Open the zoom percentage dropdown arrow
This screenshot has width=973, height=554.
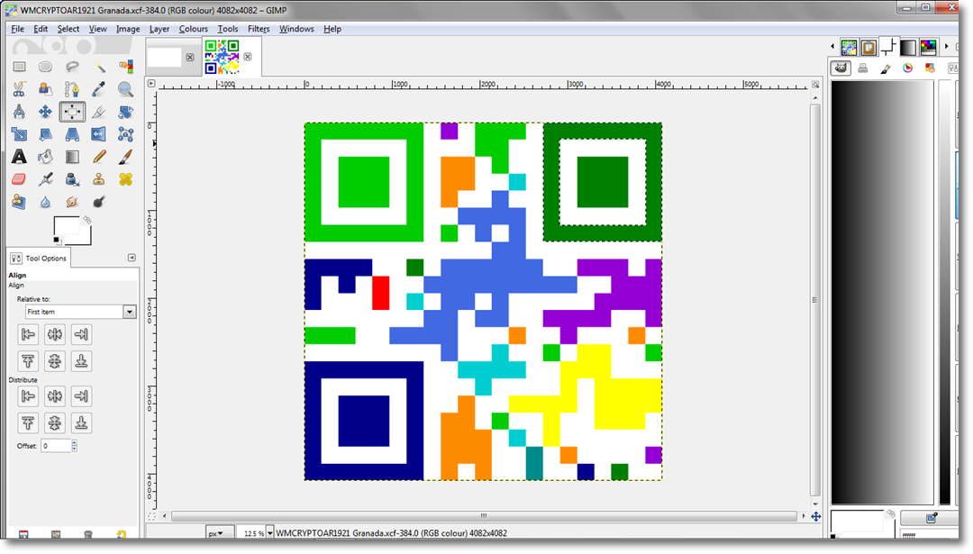(270, 533)
